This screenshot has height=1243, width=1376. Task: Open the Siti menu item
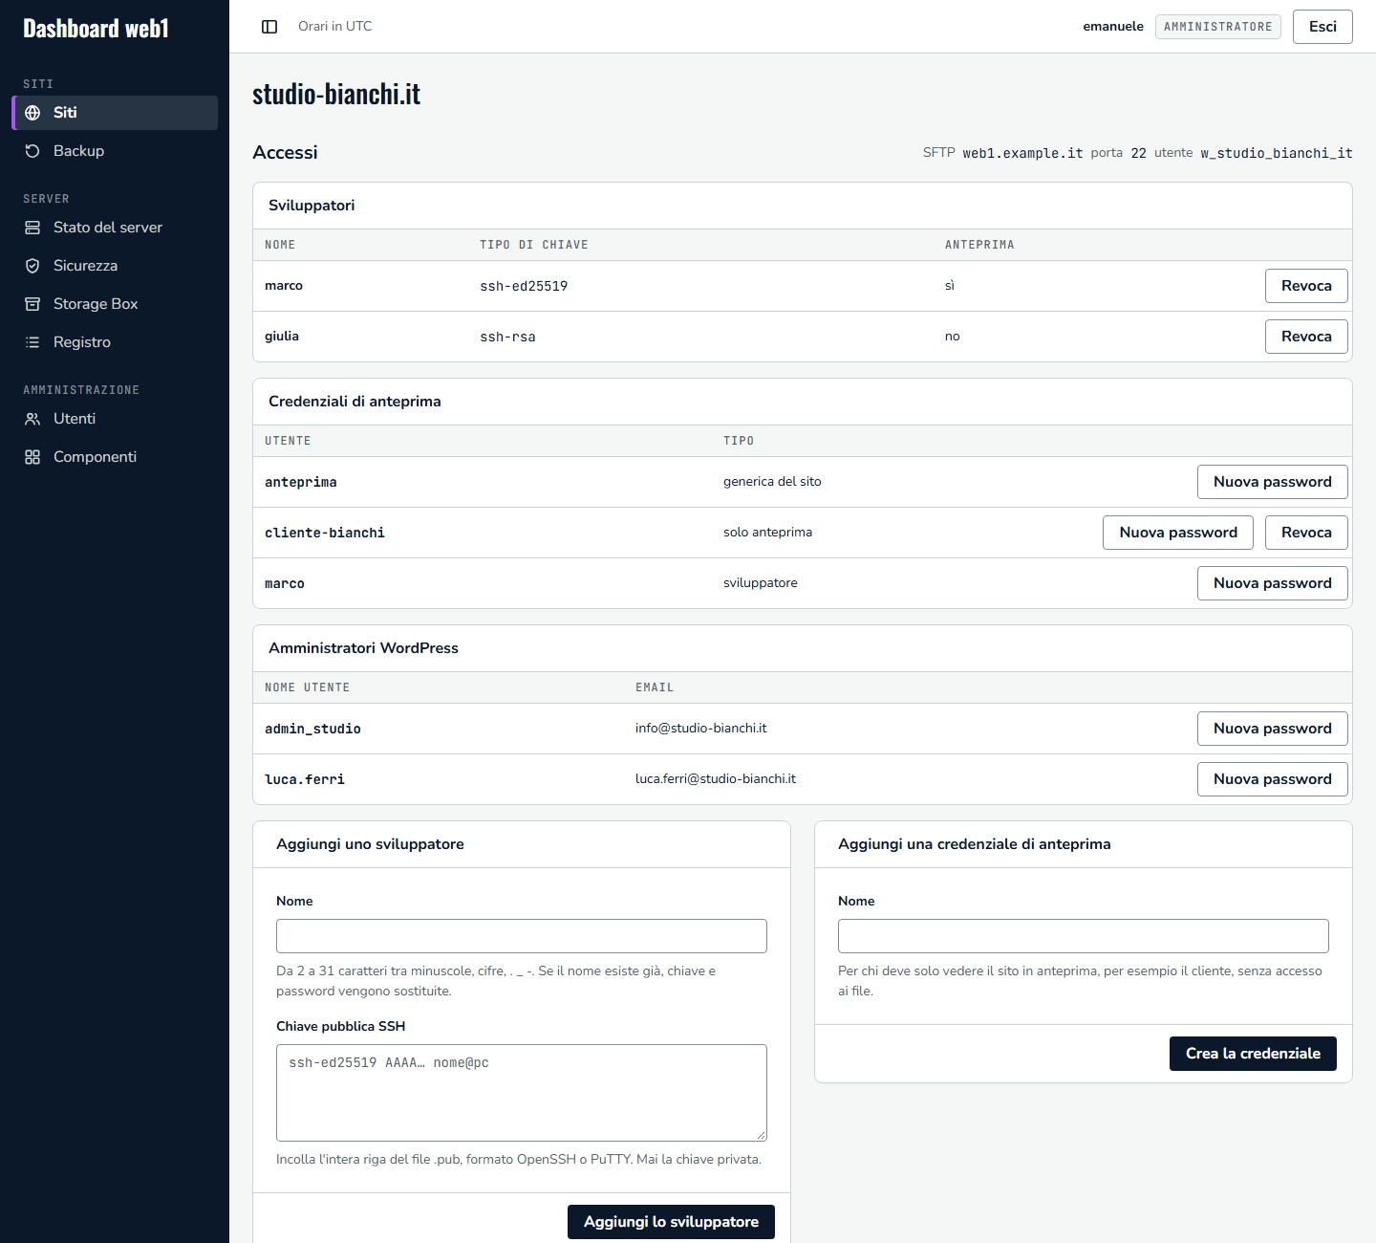115,113
